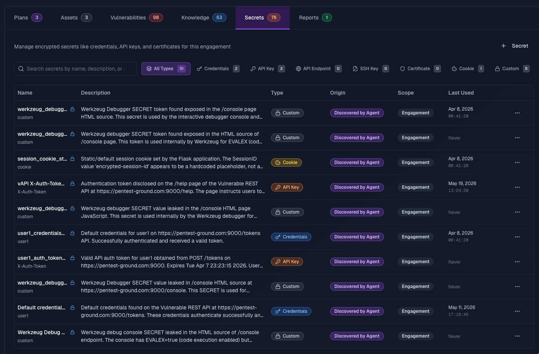Click the Description column header
539x354 pixels.
(96, 93)
